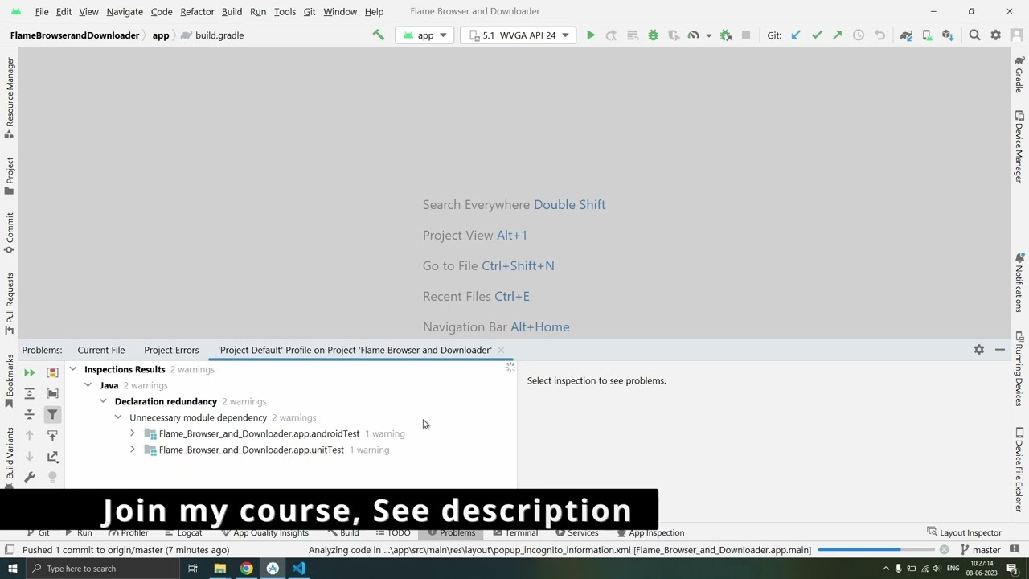Collapse Declaration redundancy node
Viewport: 1029px width, 579px height.
pyautogui.click(x=103, y=401)
